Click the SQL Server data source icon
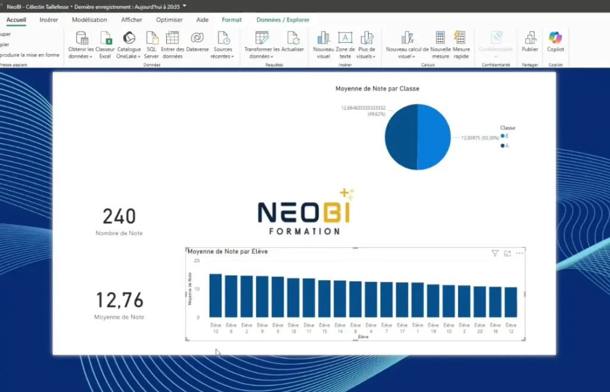Image resolution: width=610 pixels, height=392 pixels. (x=151, y=42)
